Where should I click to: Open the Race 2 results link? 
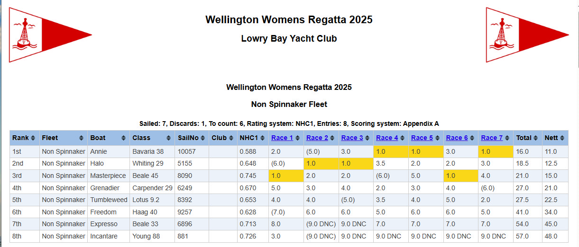317,138
